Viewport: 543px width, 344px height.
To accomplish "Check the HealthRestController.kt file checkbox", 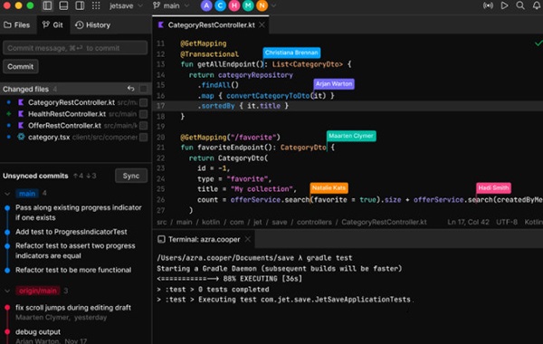I will (143, 114).
